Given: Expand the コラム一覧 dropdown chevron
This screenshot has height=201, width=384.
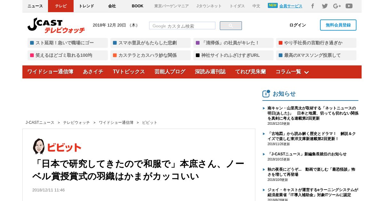Looking at the screenshot, I should (306, 72).
